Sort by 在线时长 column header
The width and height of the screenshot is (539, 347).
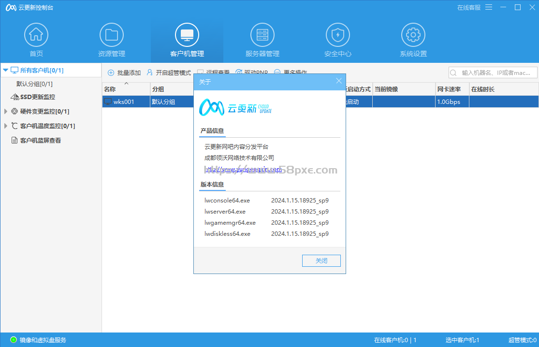coord(504,89)
